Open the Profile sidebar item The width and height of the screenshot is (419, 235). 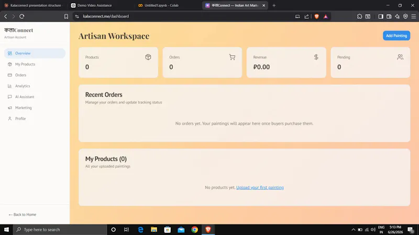[x=35, y=119]
